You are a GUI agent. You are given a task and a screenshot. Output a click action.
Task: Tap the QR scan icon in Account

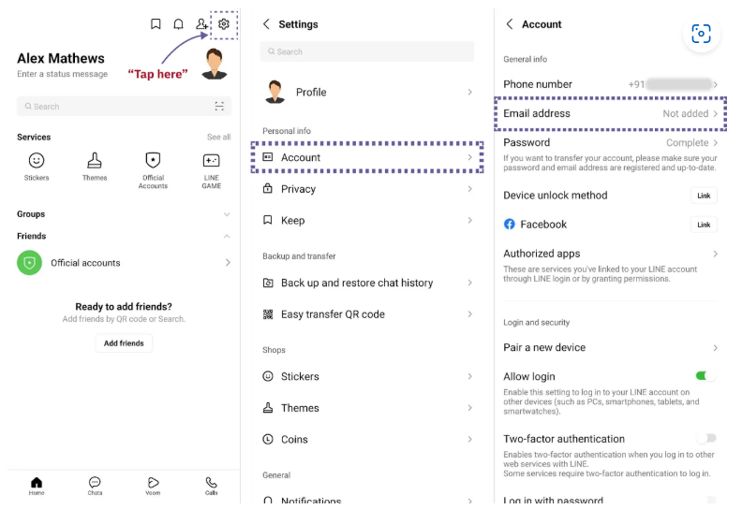[701, 34]
